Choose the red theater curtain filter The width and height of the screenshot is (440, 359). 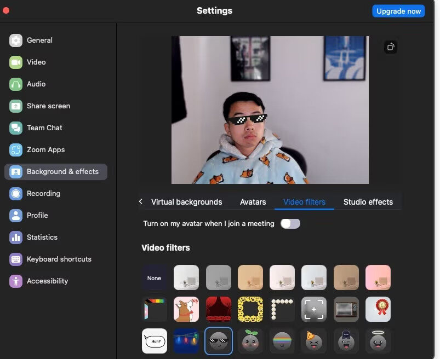pos(218,310)
